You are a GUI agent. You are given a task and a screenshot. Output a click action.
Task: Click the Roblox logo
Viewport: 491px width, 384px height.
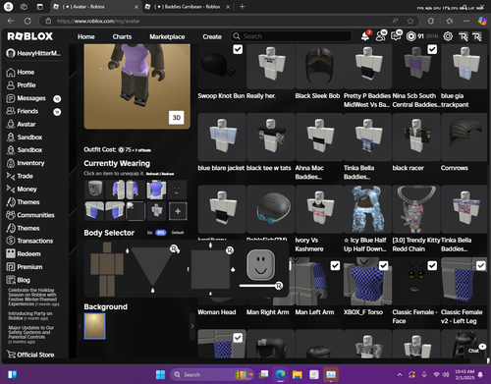tap(30, 36)
